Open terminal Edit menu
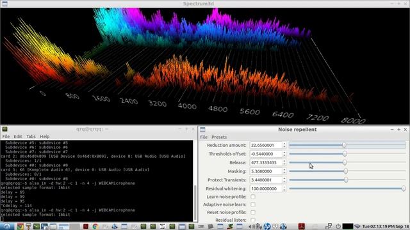 [18, 136]
